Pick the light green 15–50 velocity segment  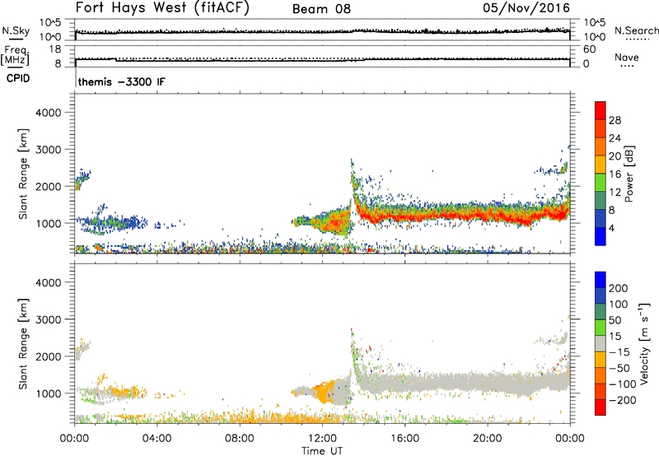(601, 328)
